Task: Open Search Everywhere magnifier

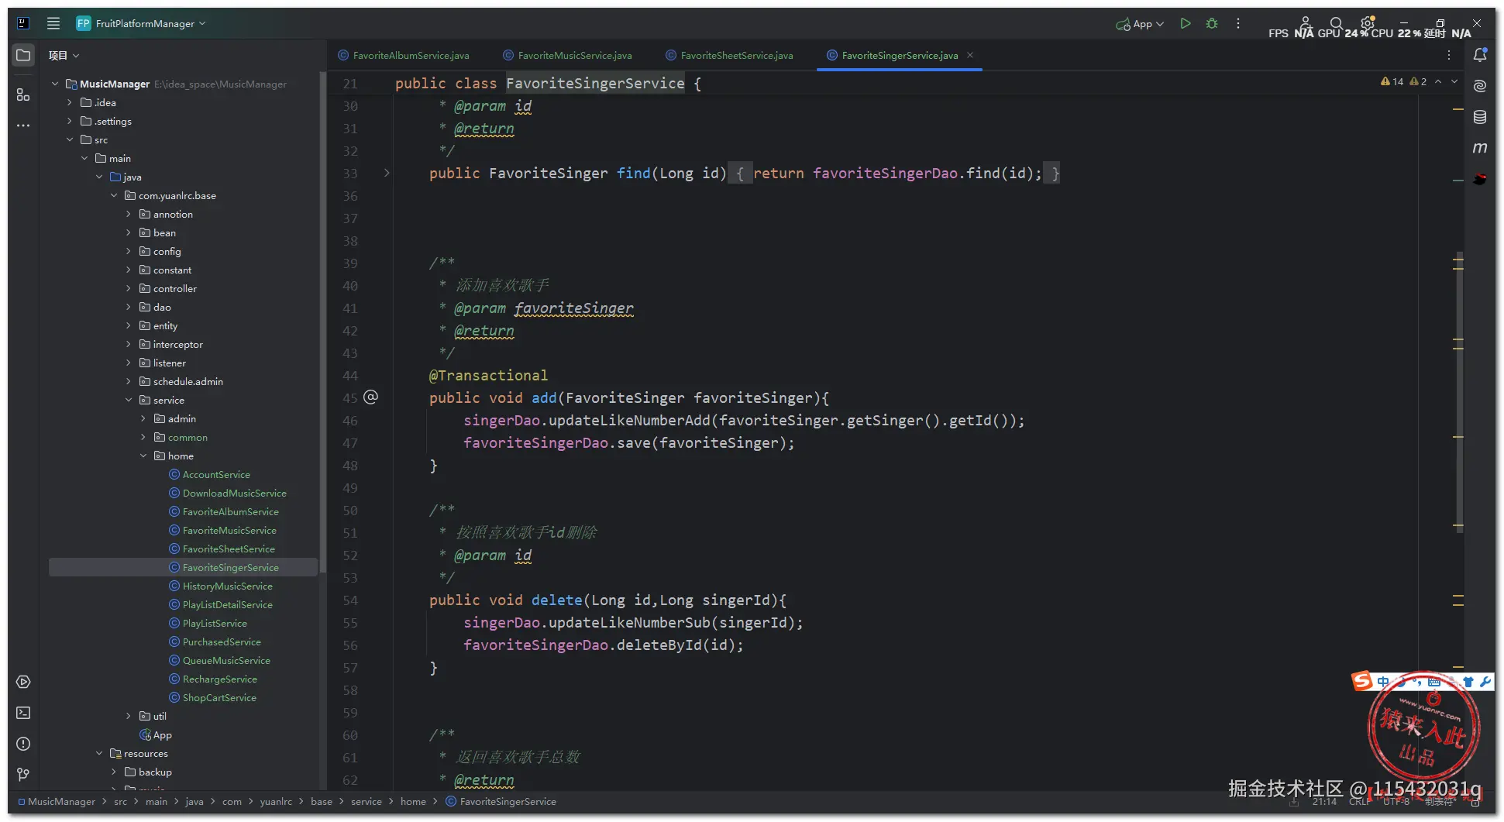Action: (1336, 23)
